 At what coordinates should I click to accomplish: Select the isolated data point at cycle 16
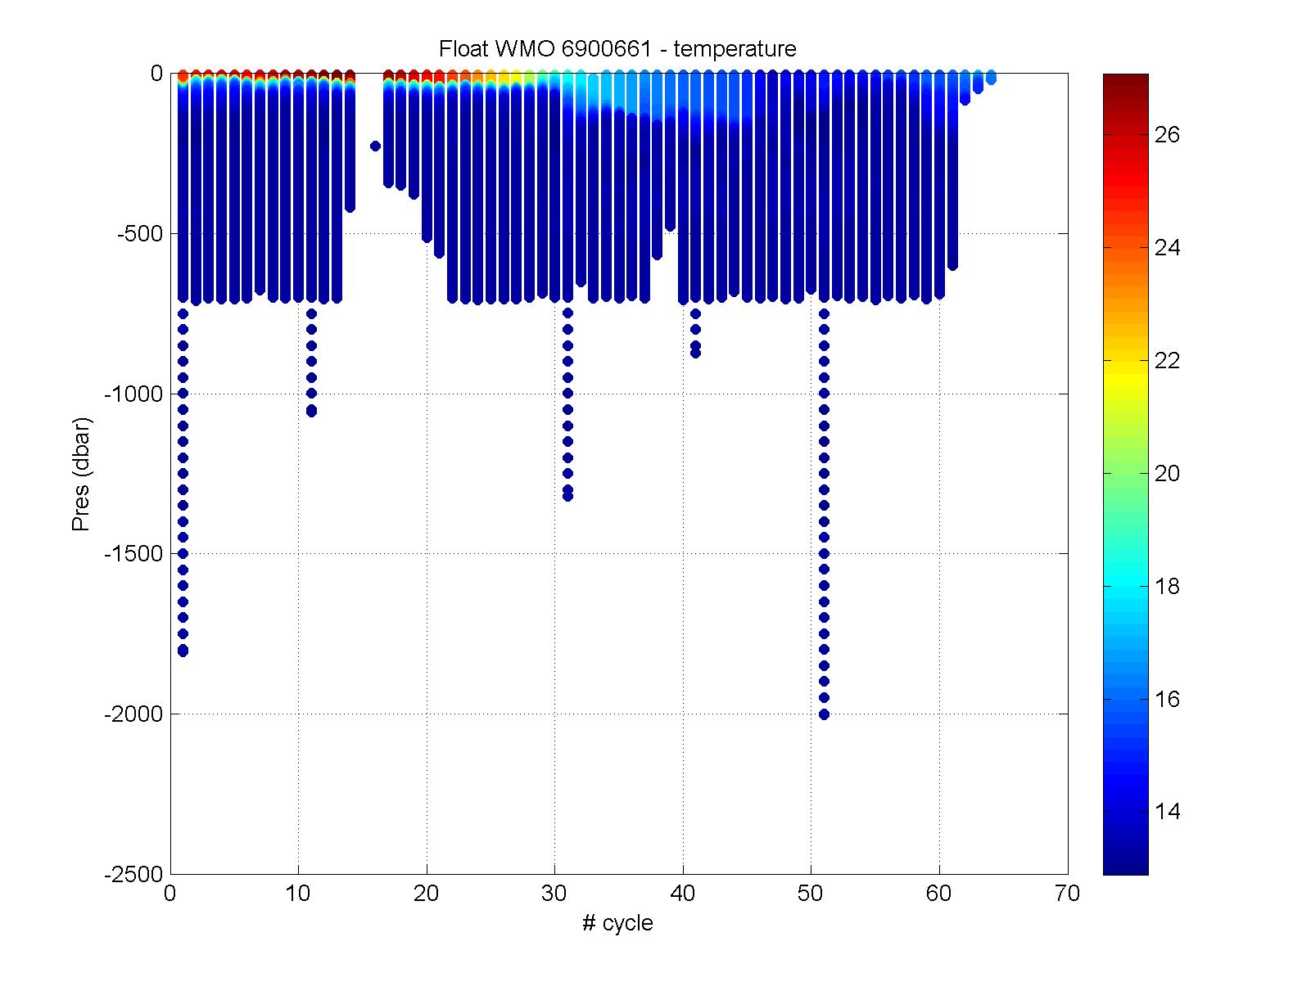point(375,146)
